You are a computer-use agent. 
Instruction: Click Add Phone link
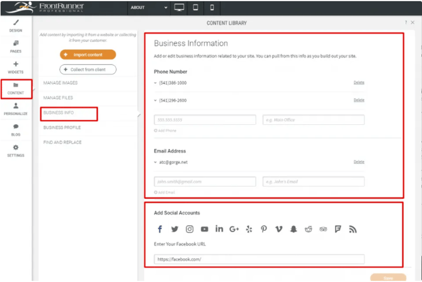click(165, 131)
